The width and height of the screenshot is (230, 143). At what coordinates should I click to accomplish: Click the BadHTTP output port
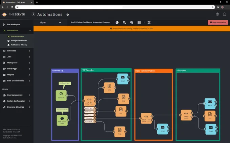[x=95, y=112]
